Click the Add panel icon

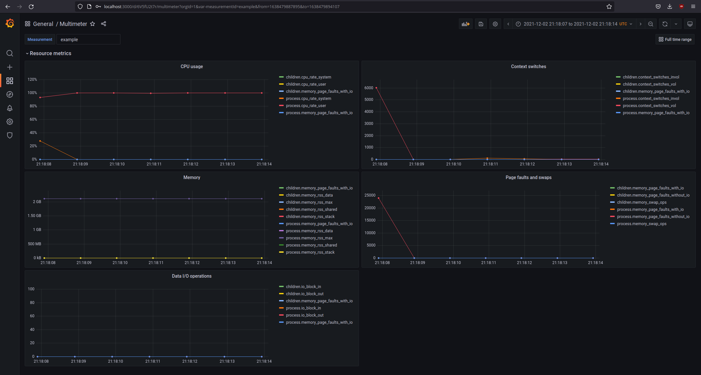click(x=466, y=24)
